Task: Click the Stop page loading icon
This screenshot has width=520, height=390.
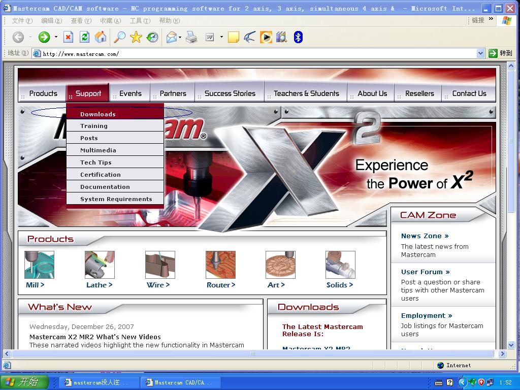Action: coord(68,37)
